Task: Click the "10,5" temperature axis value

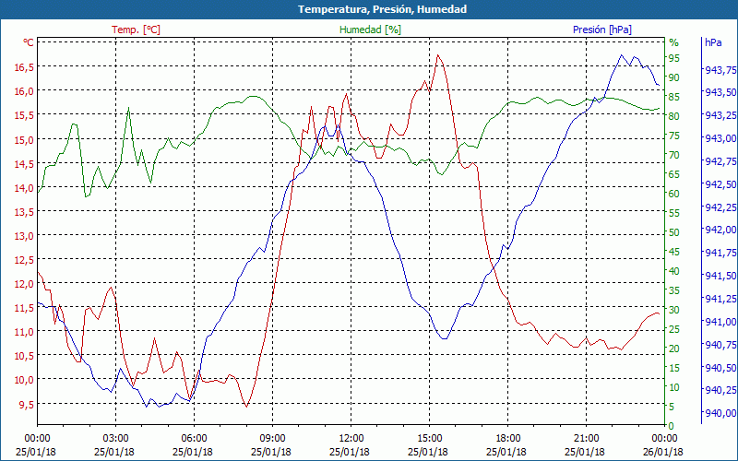Action: [x=24, y=356]
